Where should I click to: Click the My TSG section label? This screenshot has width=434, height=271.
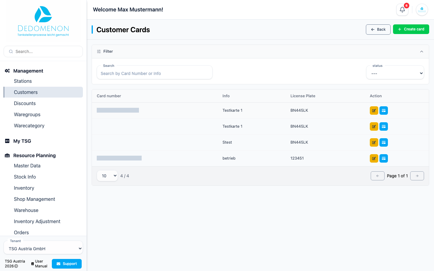[x=22, y=141]
